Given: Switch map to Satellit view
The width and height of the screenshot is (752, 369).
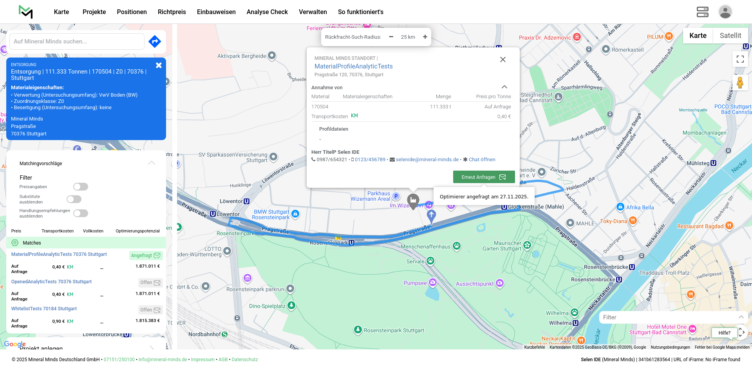Looking at the screenshot, I should click(x=730, y=36).
